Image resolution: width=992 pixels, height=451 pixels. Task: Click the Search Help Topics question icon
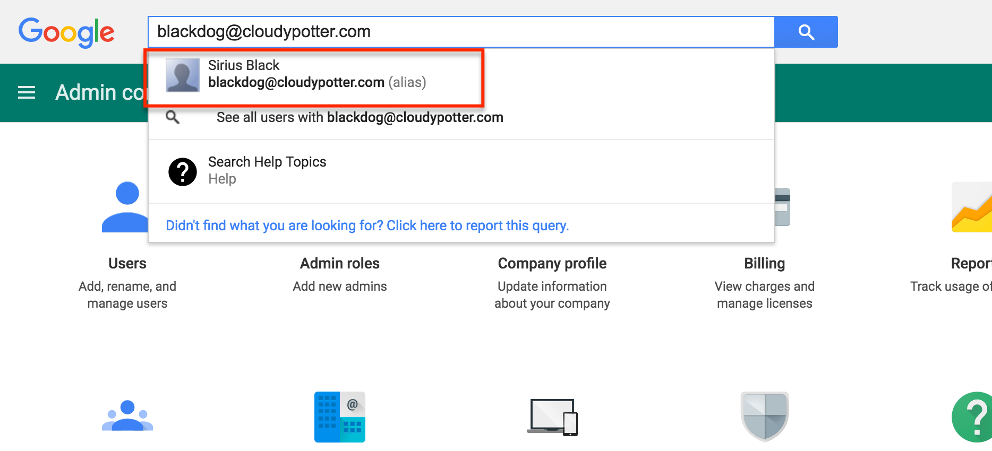[x=183, y=172]
